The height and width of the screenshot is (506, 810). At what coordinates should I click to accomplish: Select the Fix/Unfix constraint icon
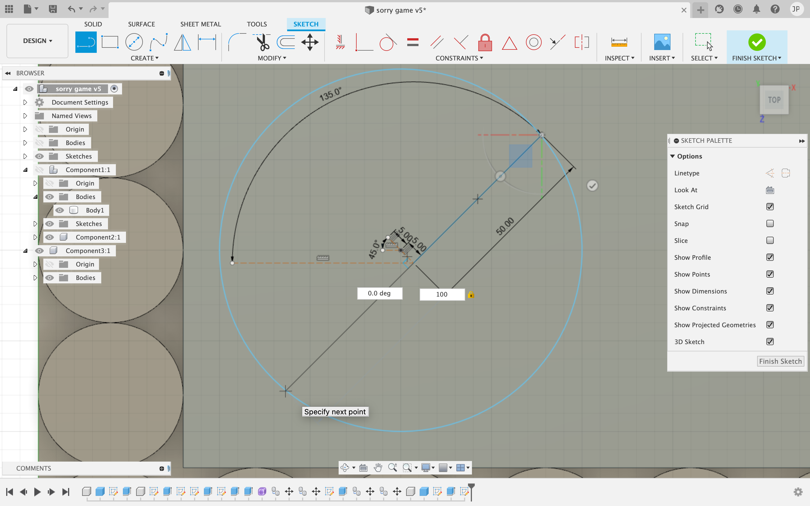point(485,42)
